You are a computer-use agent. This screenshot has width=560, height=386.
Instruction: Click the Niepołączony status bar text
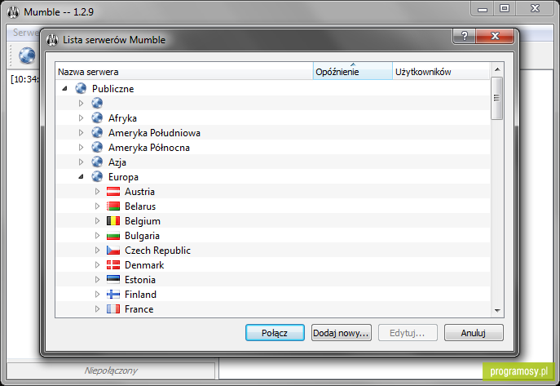(x=111, y=370)
